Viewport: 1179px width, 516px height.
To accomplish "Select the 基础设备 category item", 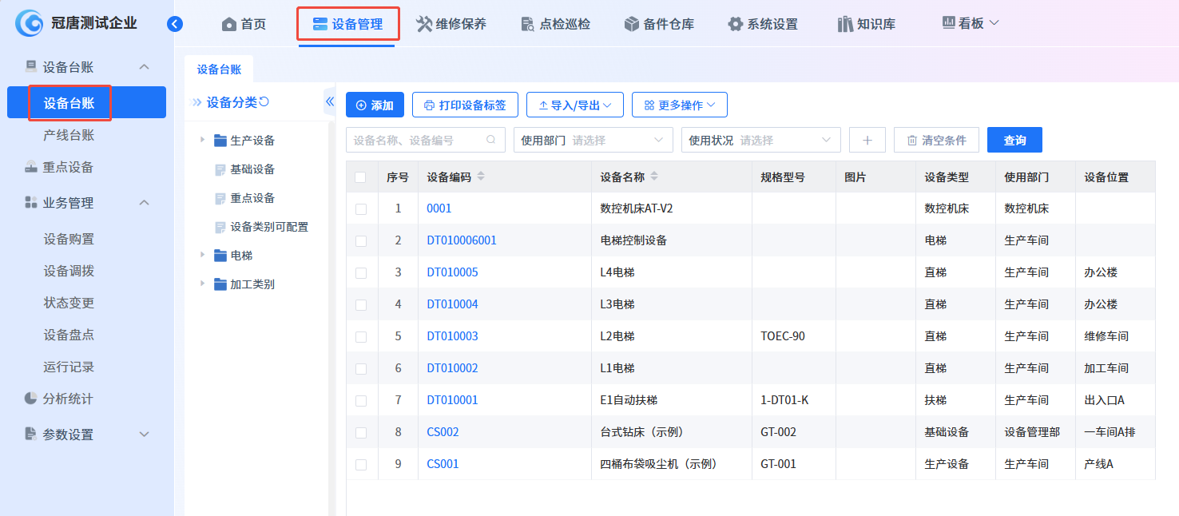I will (x=252, y=169).
